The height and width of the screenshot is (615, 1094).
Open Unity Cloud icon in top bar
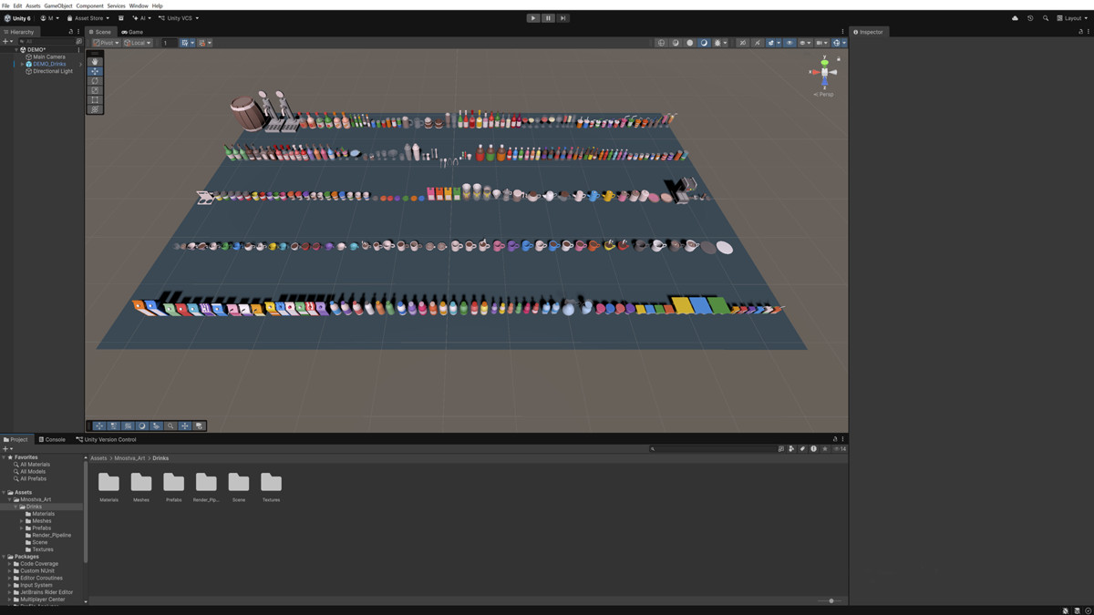(1015, 18)
